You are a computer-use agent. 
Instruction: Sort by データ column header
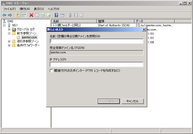pyautogui.click(x=154, y=21)
